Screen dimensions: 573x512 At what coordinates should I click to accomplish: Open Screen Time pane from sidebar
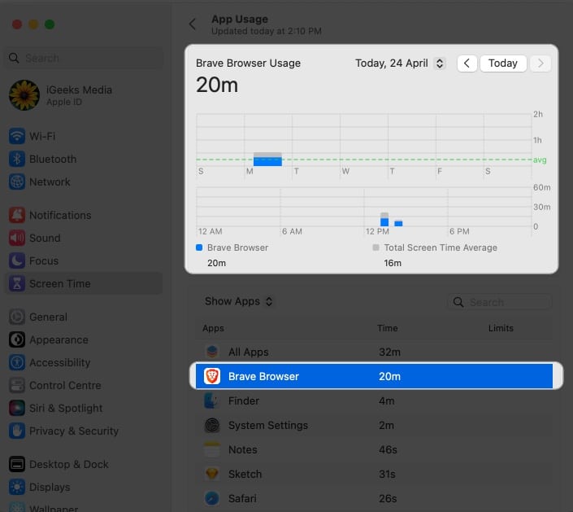84,283
